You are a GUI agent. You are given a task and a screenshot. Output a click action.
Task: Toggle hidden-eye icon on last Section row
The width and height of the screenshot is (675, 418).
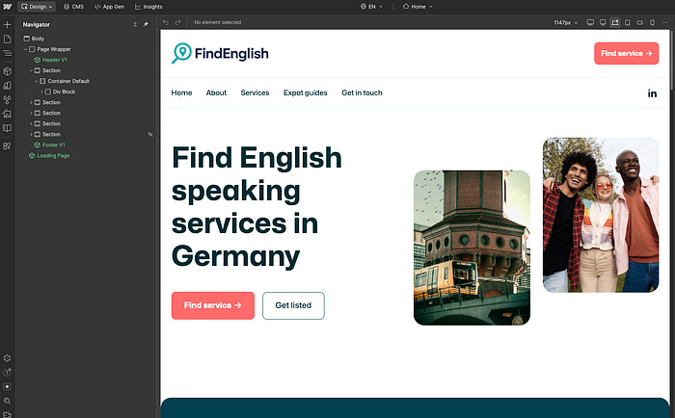click(x=150, y=134)
